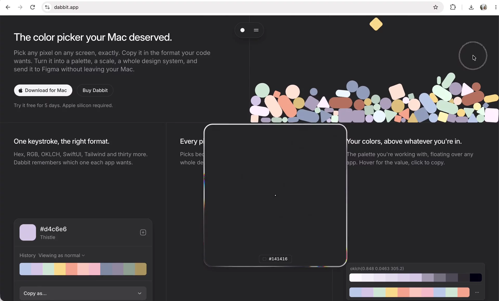Click the plus icon beside #d4c6e6
The image size is (499, 301).
coord(143,232)
